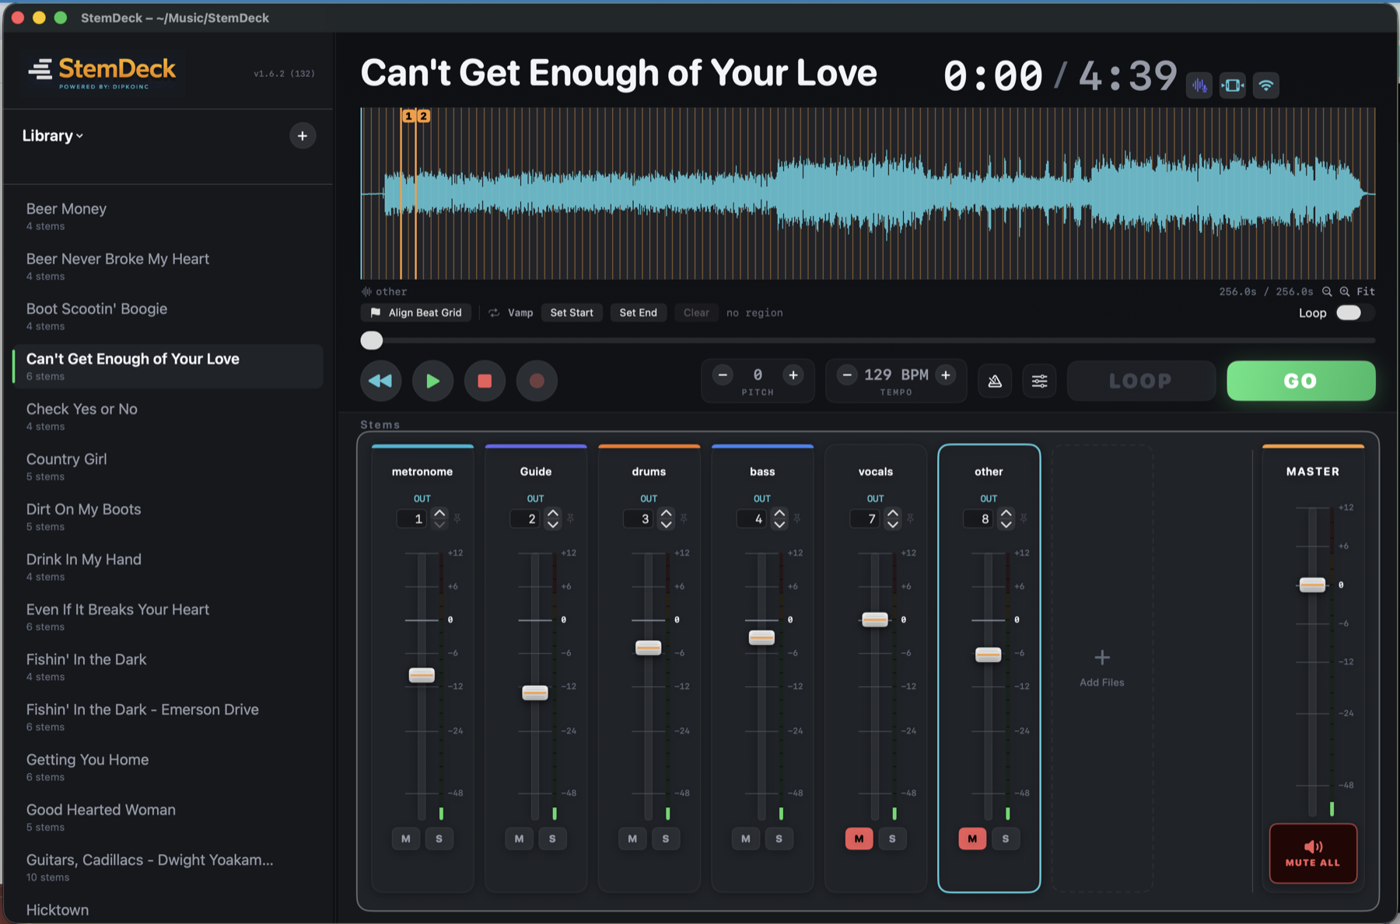Step the bass output channel down
The width and height of the screenshot is (1400, 924).
779,525
